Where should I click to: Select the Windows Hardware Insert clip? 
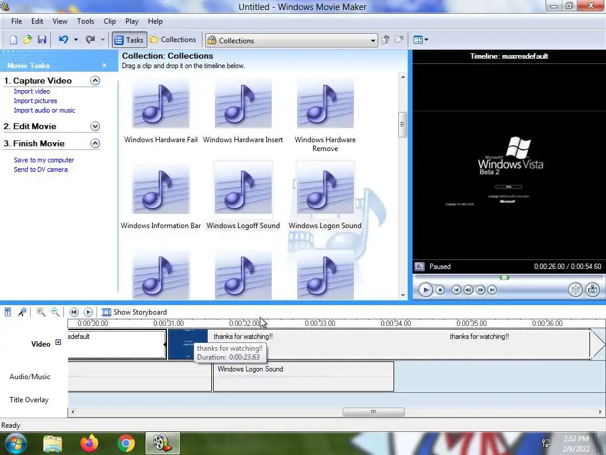pyautogui.click(x=243, y=111)
